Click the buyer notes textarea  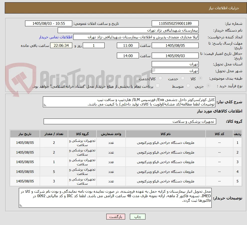[x=115, y=198]
